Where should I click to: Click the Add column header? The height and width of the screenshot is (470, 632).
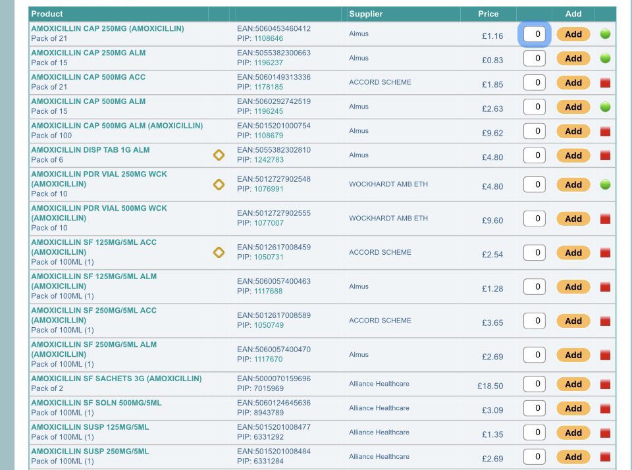tap(573, 14)
